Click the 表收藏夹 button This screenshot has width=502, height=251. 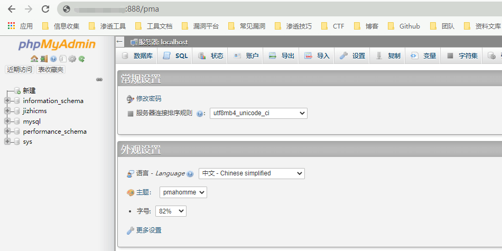click(51, 69)
